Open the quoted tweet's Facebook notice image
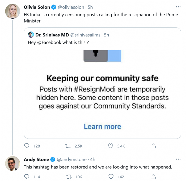 pyautogui.click(x=102, y=90)
